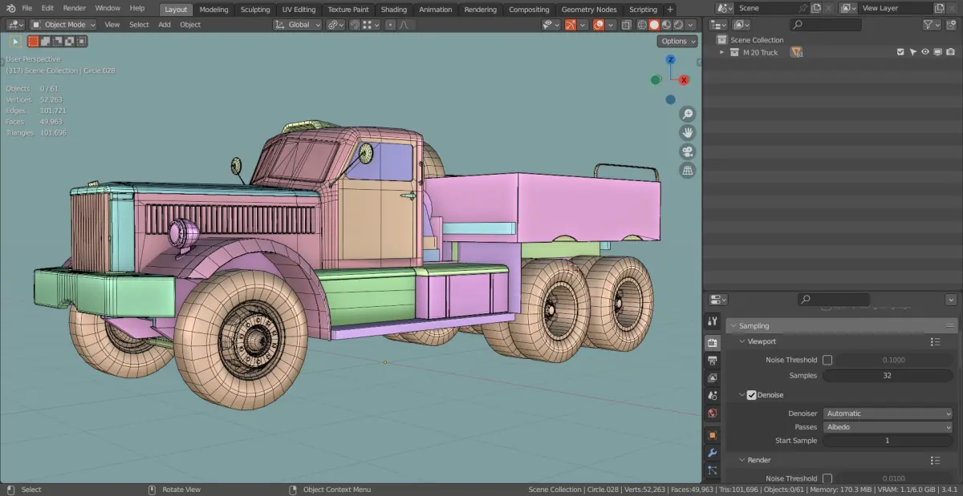
Task: Open the viewport Object menu
Action: click(x=190, y=25)
